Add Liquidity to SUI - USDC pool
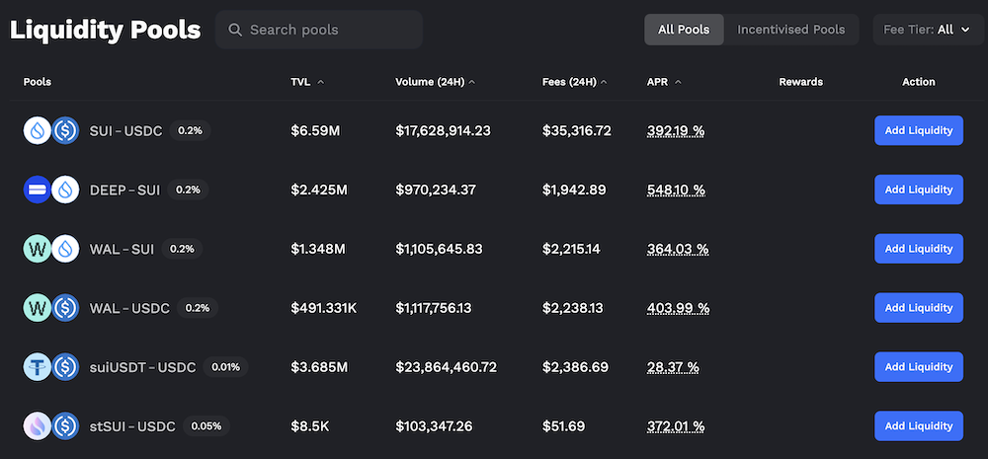Image resolution: width=988 pixels, height=459 pixels. (919, 130)
